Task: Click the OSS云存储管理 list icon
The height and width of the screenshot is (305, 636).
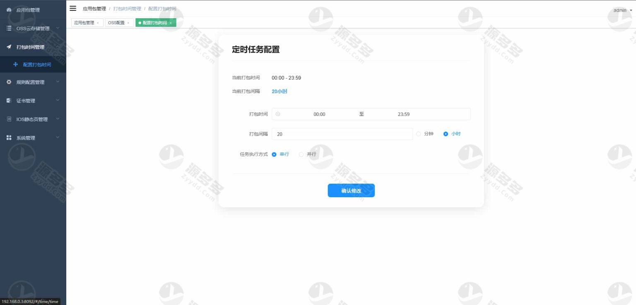Action: (9, 28)
